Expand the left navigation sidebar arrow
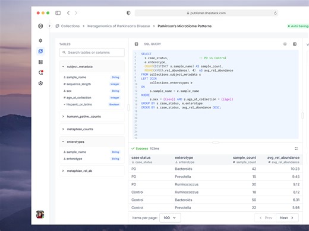This screenshot has height=231, width=309. [49, 26]
